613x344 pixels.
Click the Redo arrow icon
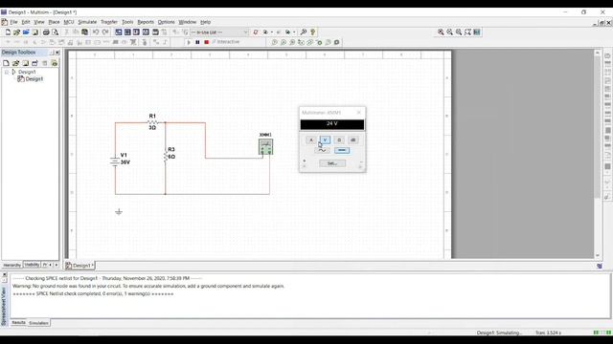coord(105,32)
